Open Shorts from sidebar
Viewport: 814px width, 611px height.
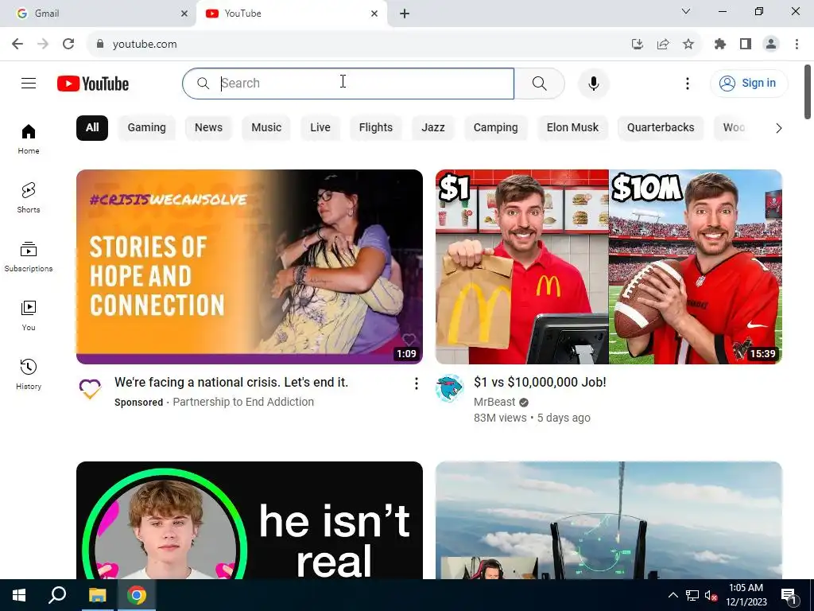click(29, 198)
